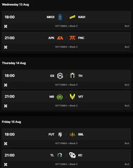
Task: Click the BBL gold logo
Action: pyautogui.click(x=72, y=134)
